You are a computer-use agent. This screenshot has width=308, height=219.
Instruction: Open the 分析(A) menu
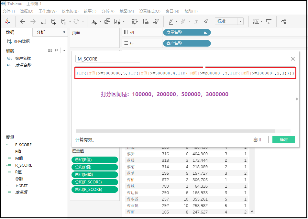(108, 11)
